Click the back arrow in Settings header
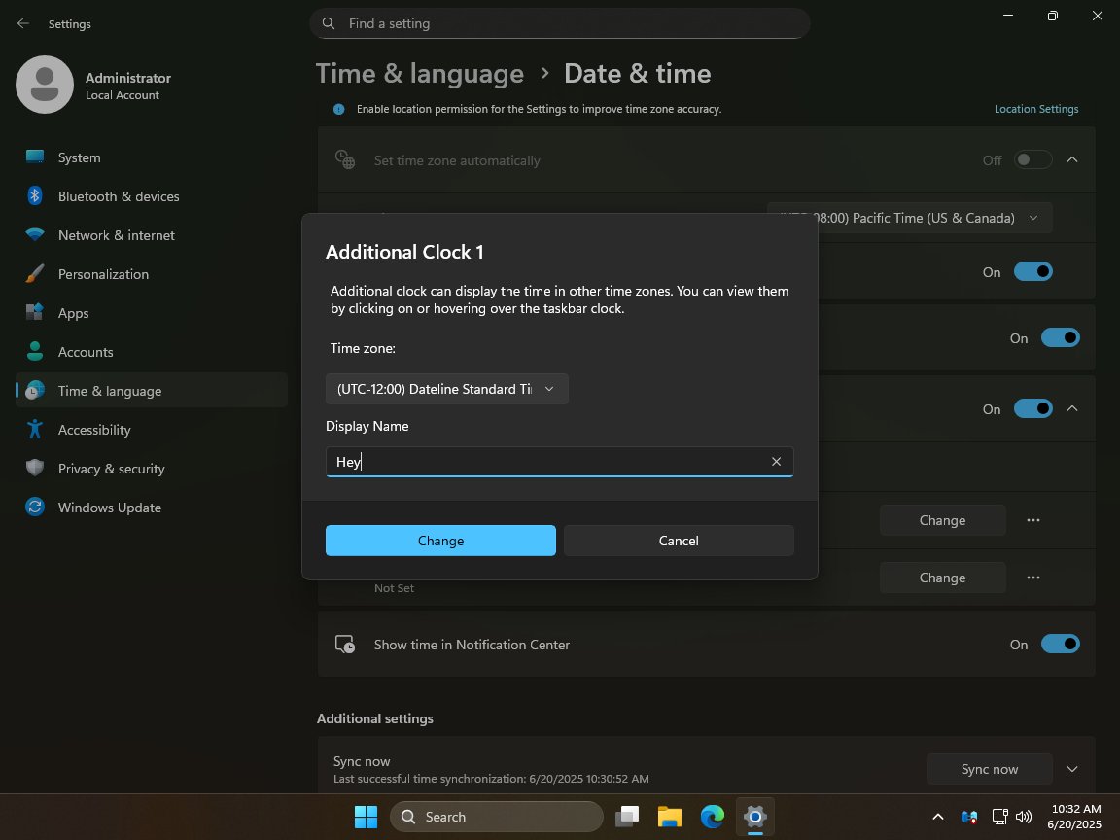 coord(23,23)
